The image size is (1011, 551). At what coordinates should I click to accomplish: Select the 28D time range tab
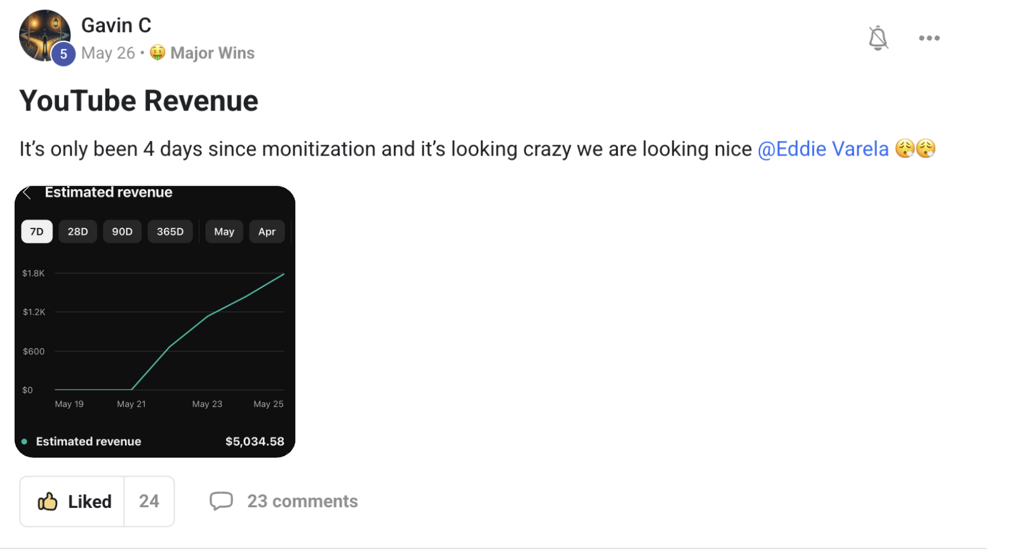click(77, 232)
